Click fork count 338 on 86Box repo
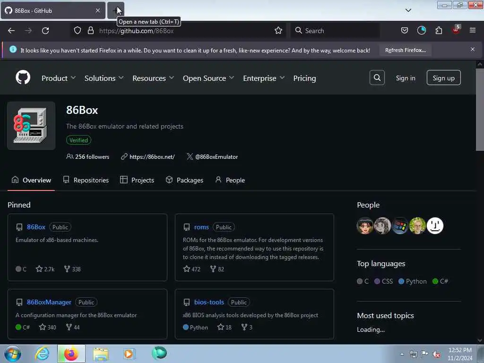Image resolution: width=484 pixels, height=363 pixels. (x=72, y=269)
